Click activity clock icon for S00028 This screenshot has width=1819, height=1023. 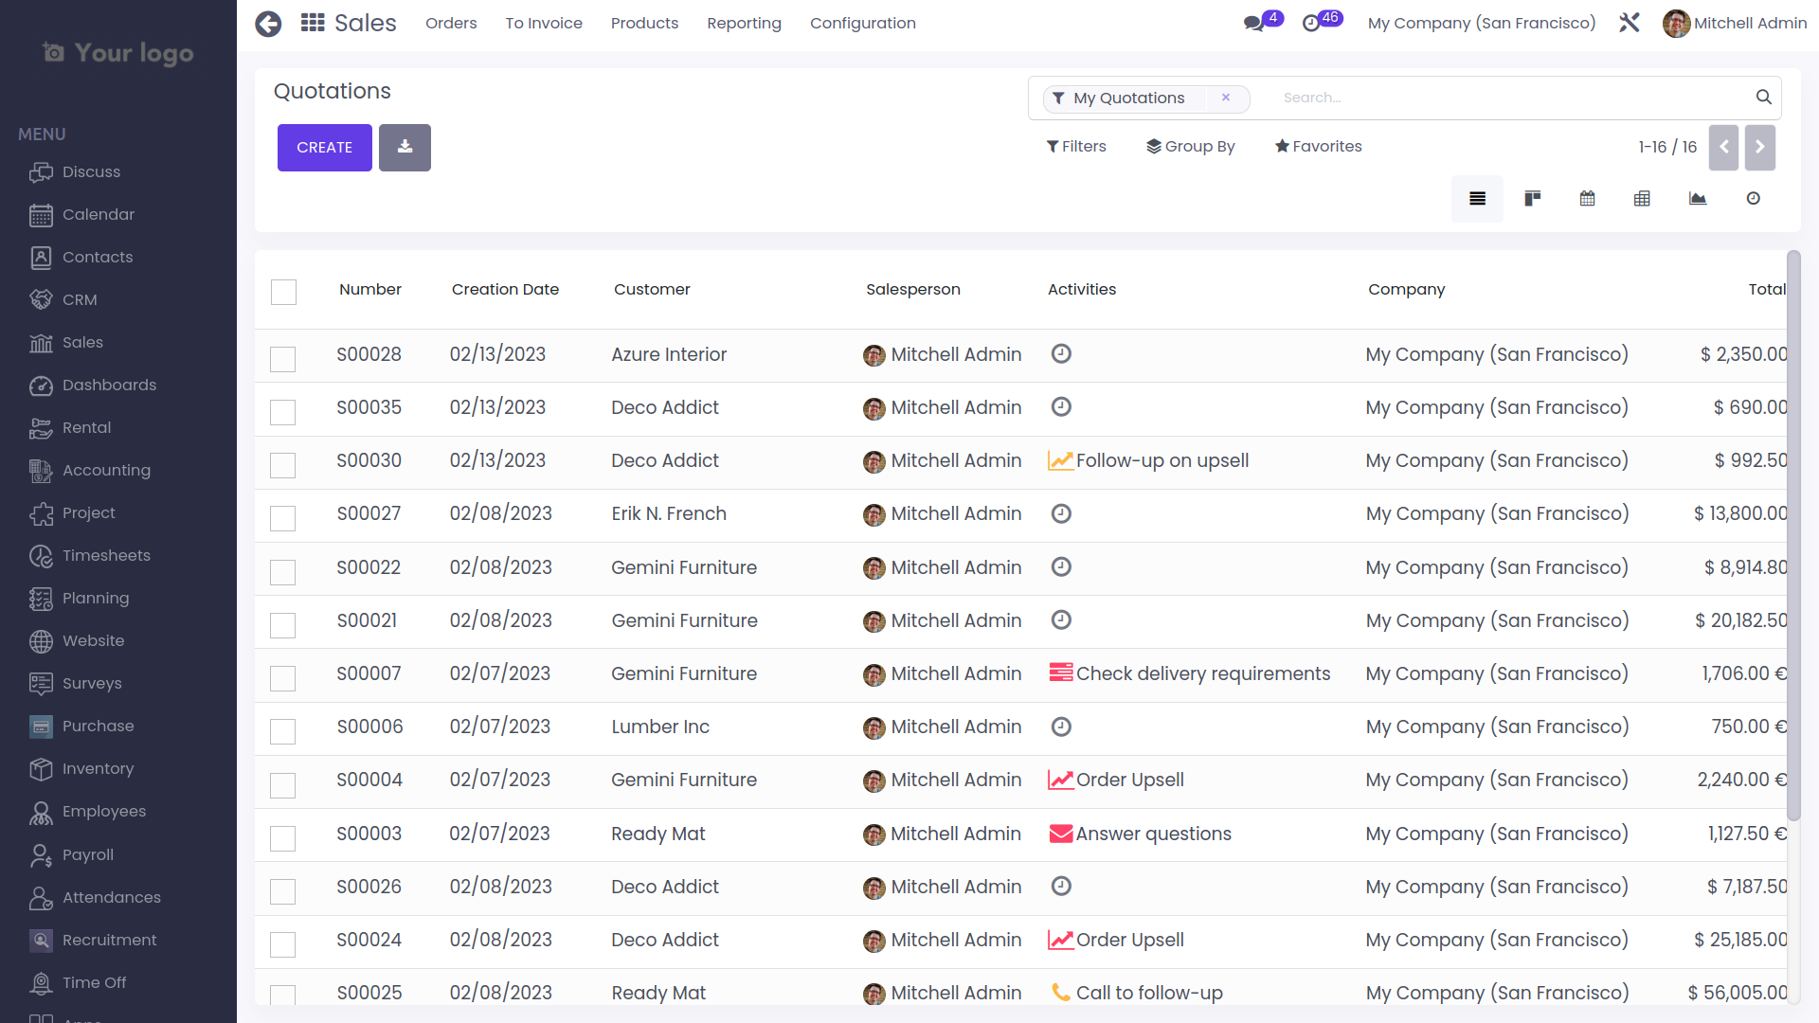(x=1061, y=353)
